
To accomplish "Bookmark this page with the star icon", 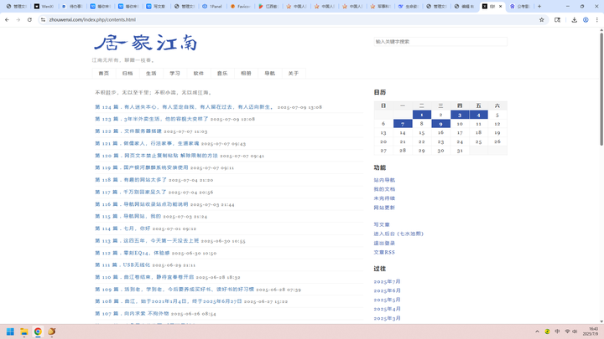I will point(542,19).
